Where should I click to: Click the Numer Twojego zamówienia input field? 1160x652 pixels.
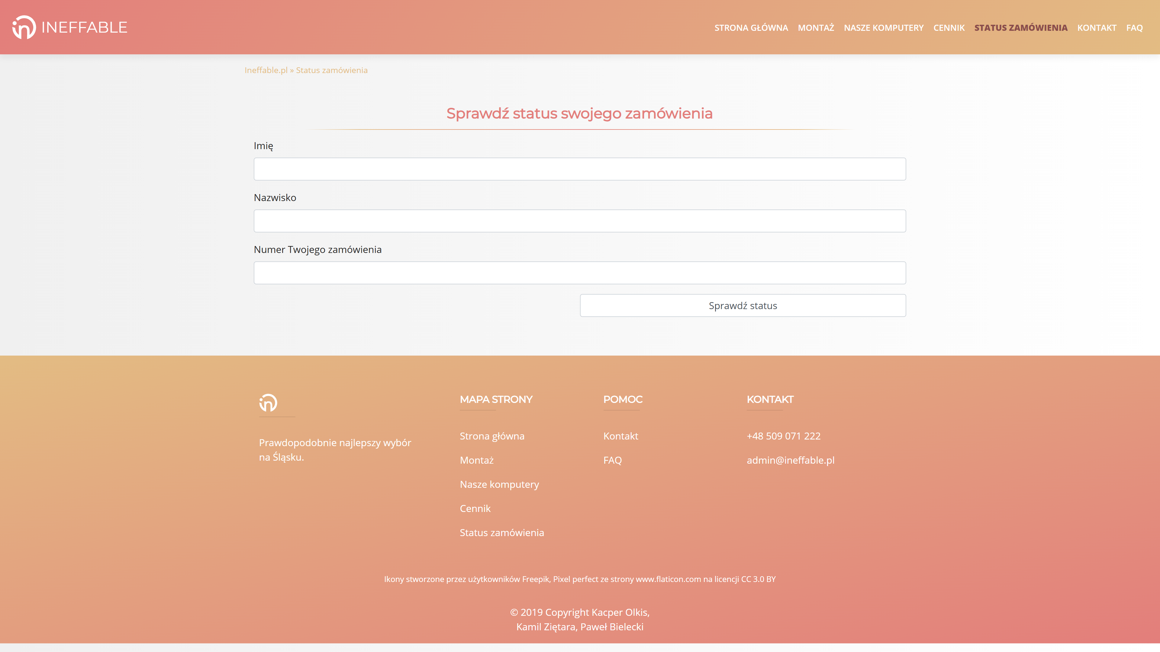click(x=580, y=272)
